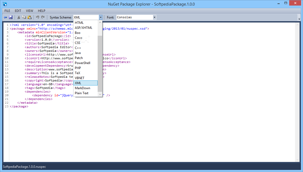Image resolution: width=303 pixels, height=172 pixels.
Task: Click the closing </dependencies> tag line
Action: point(39,99)
